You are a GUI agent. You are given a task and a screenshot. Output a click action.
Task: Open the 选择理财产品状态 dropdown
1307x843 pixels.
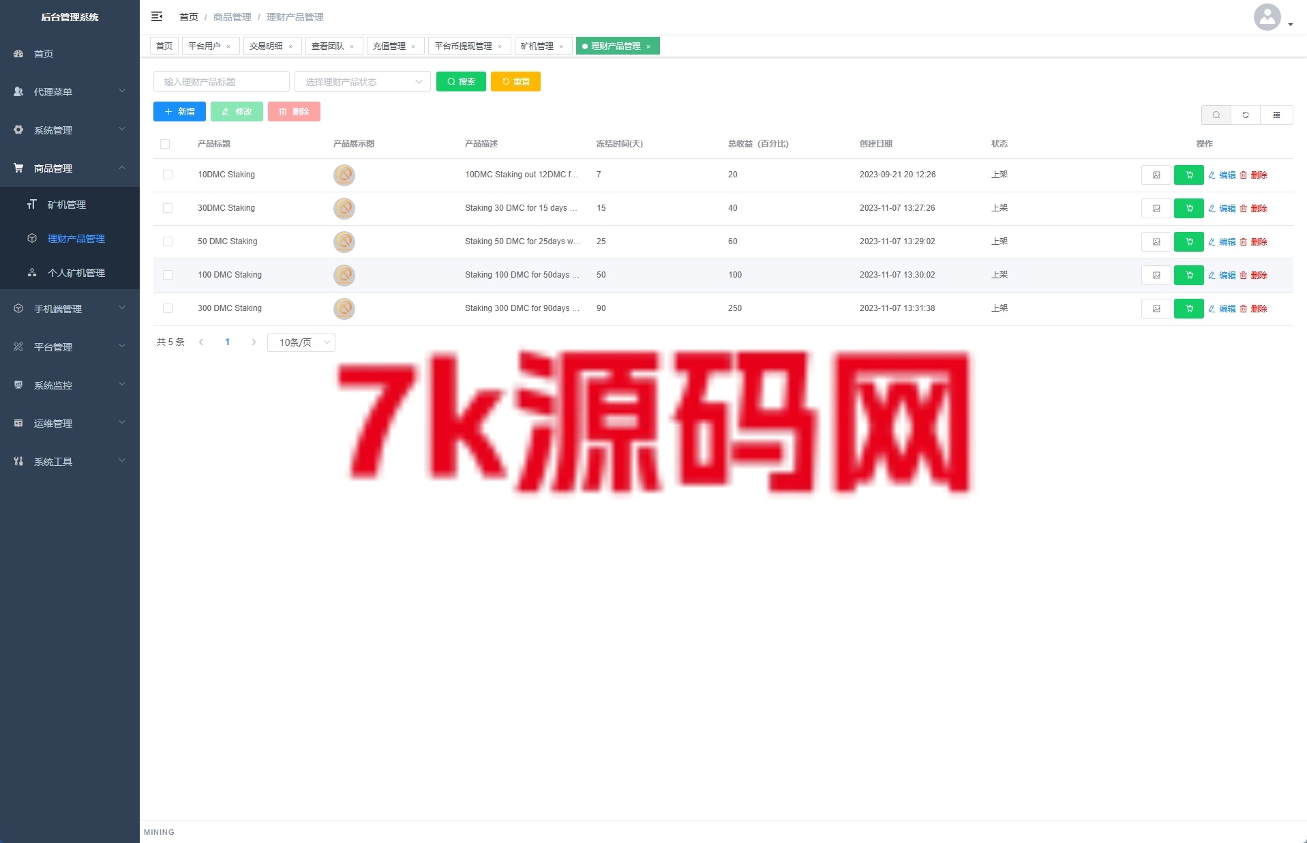[x=363, y=82]
